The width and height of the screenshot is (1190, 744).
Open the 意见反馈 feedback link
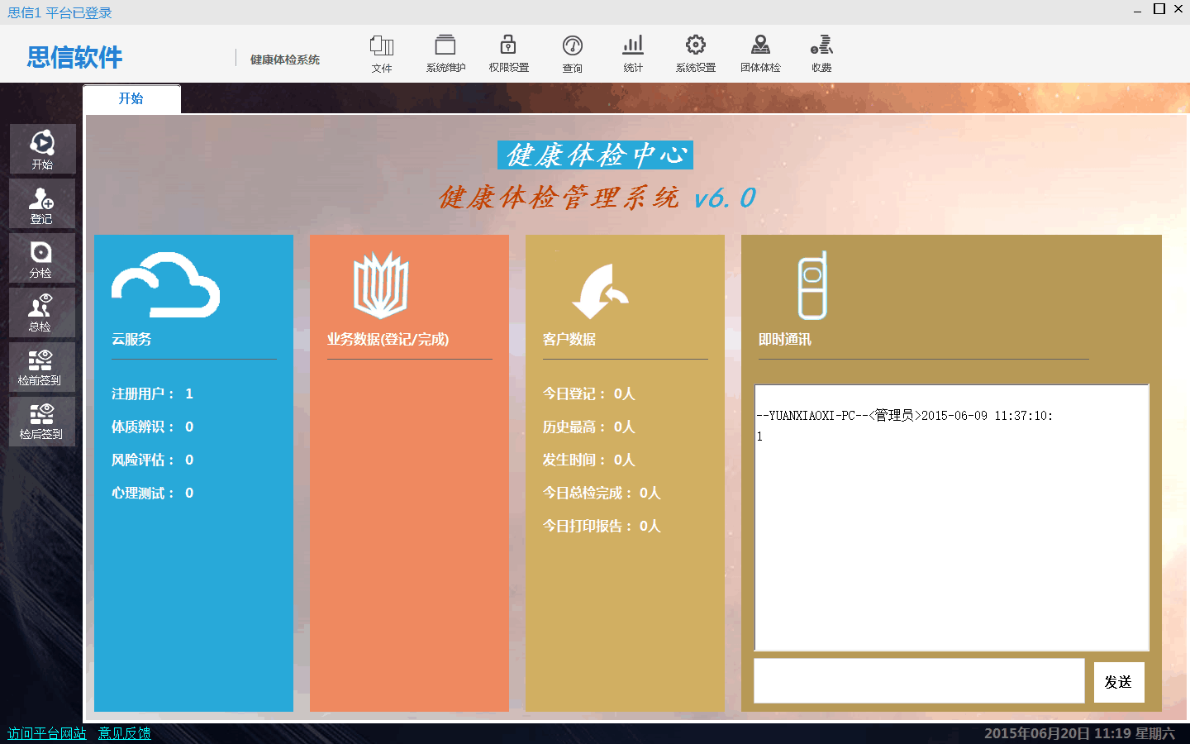pos(125,733)
